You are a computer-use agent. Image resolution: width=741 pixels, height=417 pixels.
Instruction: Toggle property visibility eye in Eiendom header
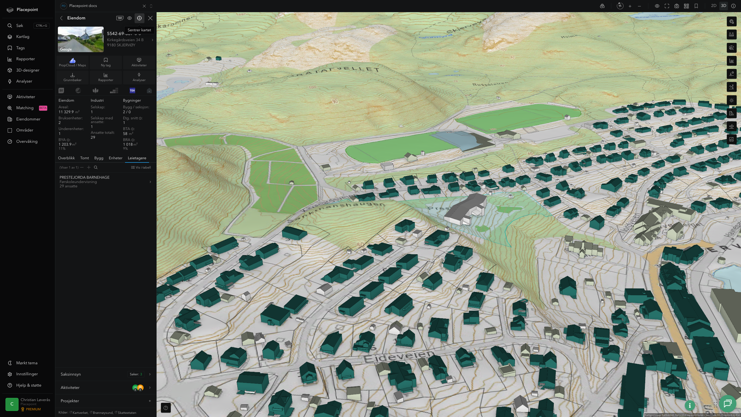coord(129,18)
